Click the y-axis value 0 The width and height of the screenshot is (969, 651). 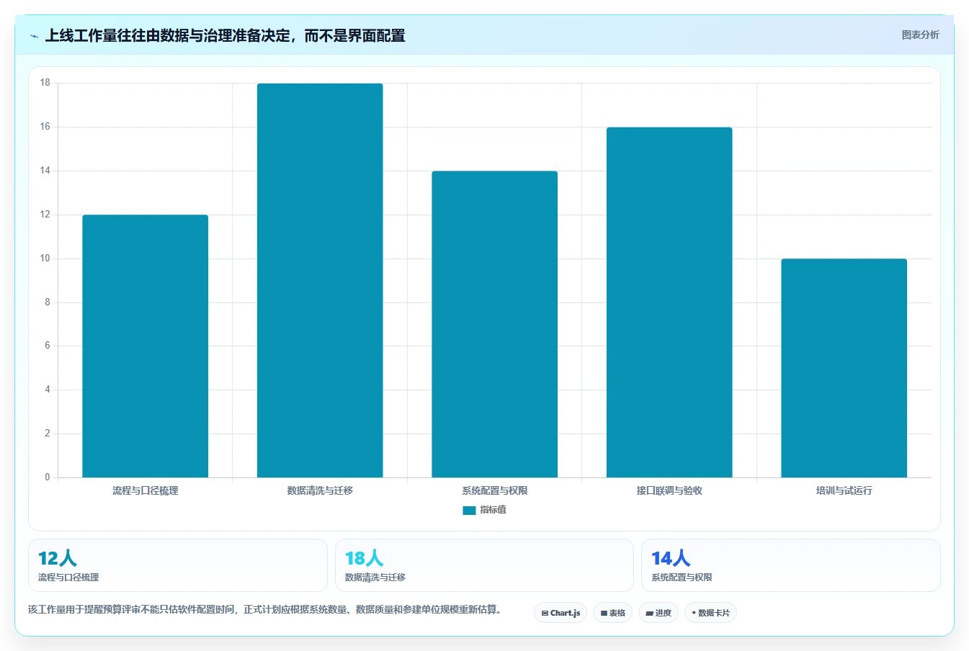[48, 477]
